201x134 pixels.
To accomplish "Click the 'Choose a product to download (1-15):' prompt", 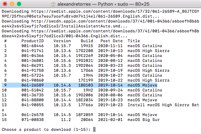I will coord(46,129).
